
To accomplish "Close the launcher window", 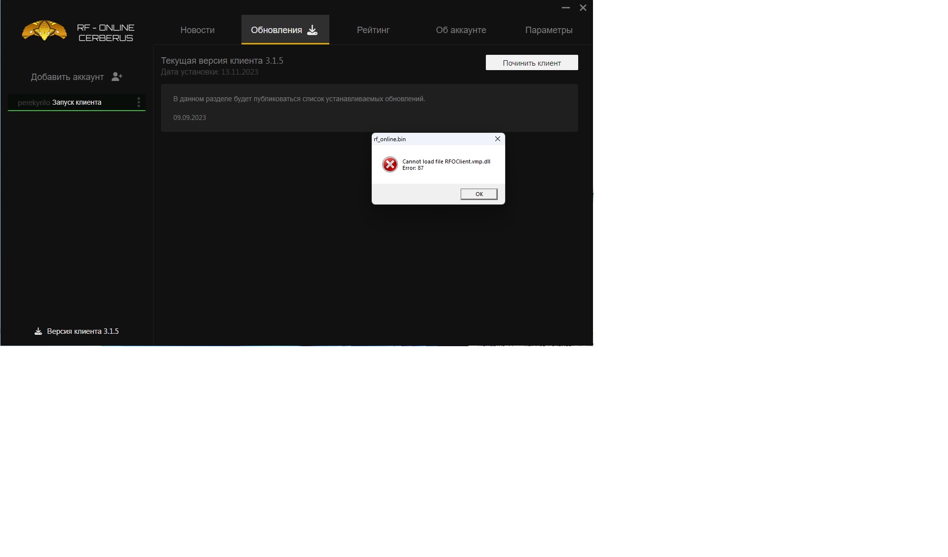I will coord(583,7).
